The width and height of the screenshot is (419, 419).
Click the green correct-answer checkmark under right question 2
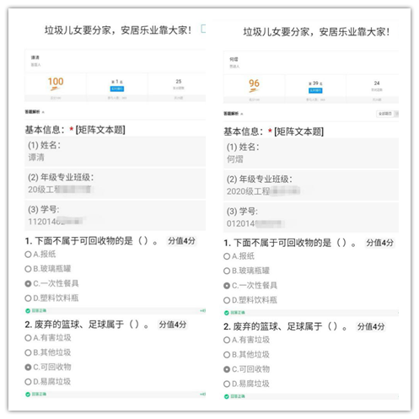pyautogui.click(x=226, y=396)
